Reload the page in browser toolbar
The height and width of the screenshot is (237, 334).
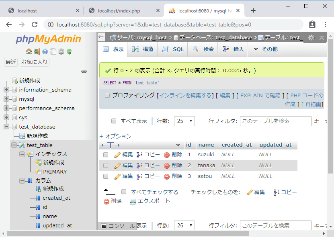point(35,25)
